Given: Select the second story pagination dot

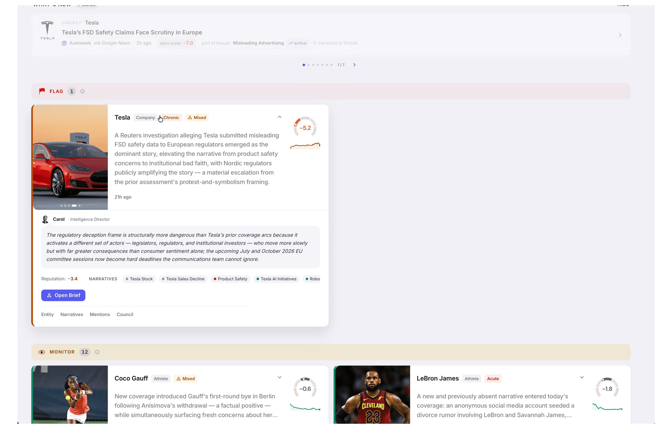Looking at the screenshot, I should pyautogui.click(x=309, y=65).
